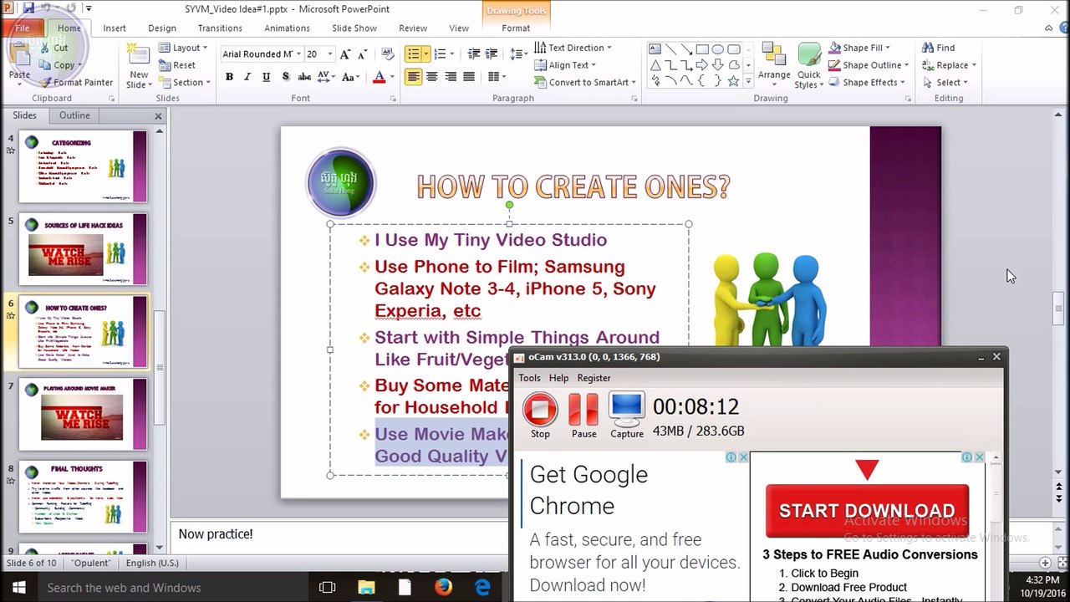Open the Arrange button menu

tap(774, 64)
